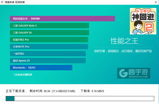Click the 剩余时间 00:24 readout
This screenshot has height=104, width=159.
click(x=40, y=91)
